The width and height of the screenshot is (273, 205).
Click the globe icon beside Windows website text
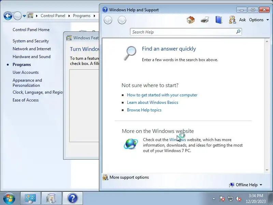click(131, 144)
